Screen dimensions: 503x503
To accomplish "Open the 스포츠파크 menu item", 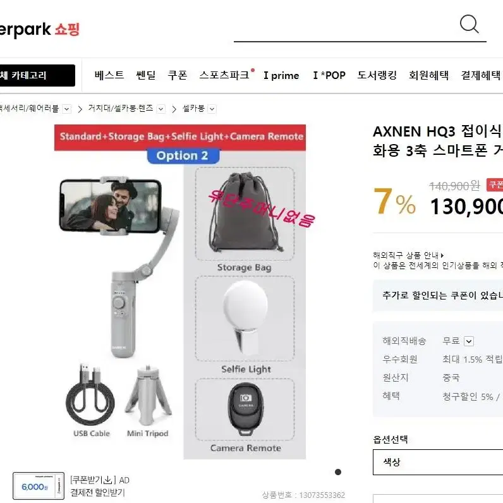I will coord(224,75).
